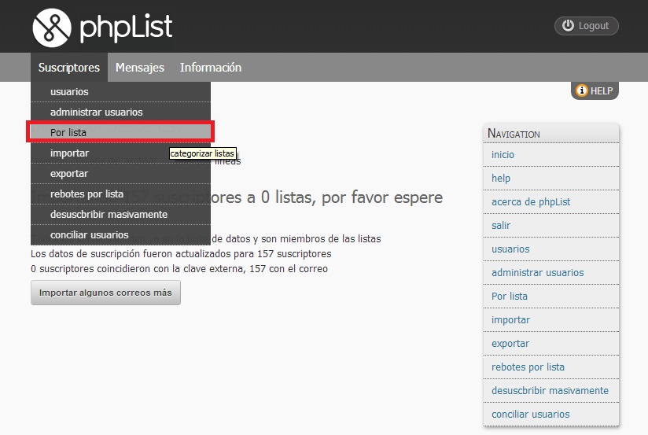
Task: Choose 'importar' from the dropdown menu
Action: (x=69, y=153)
